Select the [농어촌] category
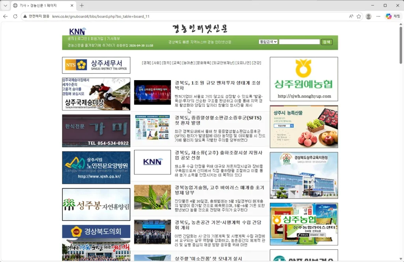Image resolution: width=404 pixels, height=262 pixels. [188, 63]
